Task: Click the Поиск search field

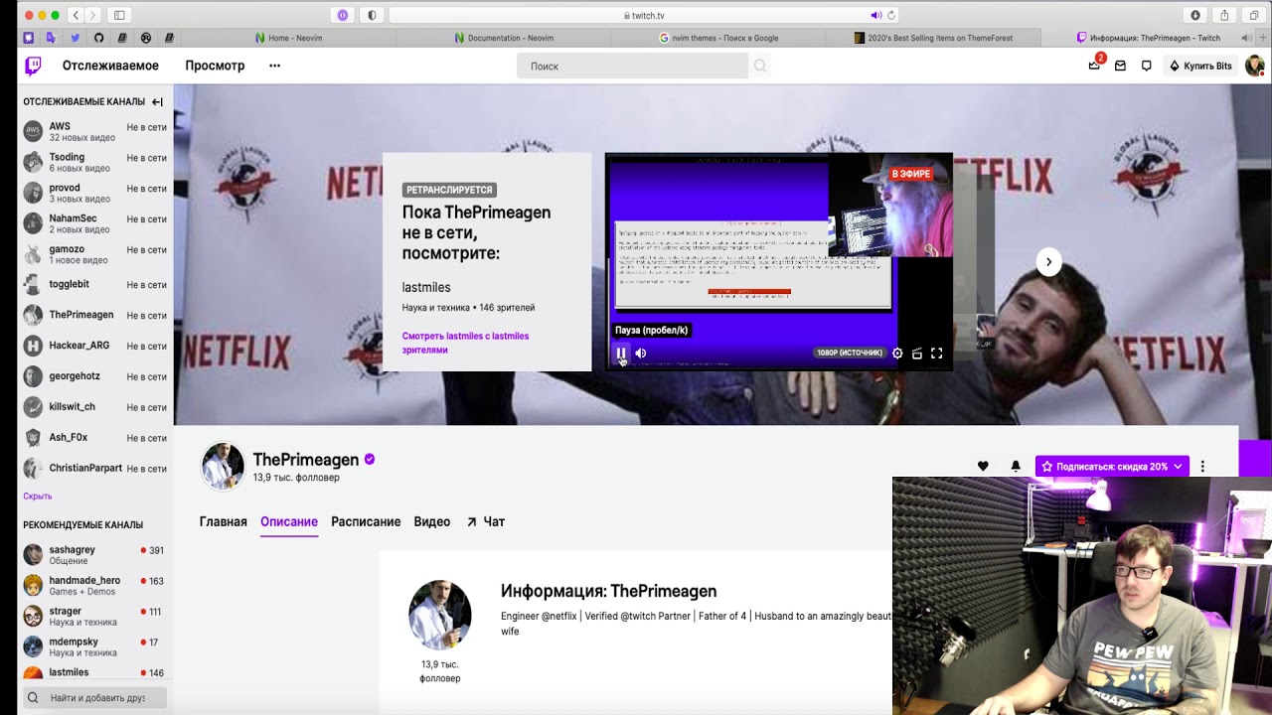Action: (x=633, y=66)
